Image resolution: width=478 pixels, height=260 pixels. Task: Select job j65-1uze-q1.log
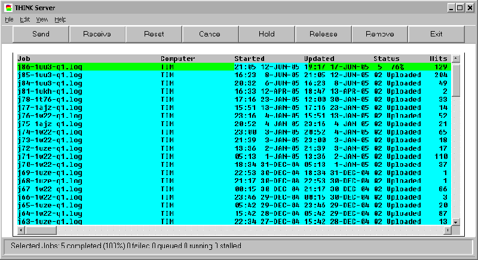pyautogui.click(x=234, y=205)
